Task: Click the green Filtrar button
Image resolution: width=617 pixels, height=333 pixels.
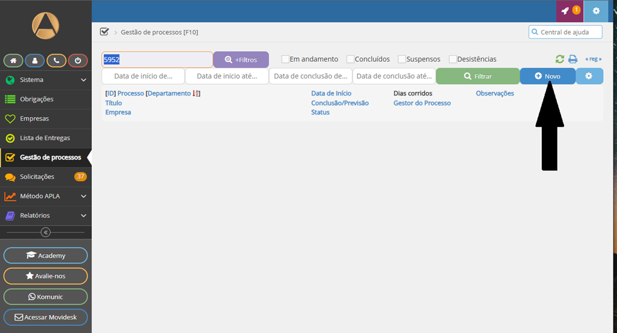Action: (478, 76)
